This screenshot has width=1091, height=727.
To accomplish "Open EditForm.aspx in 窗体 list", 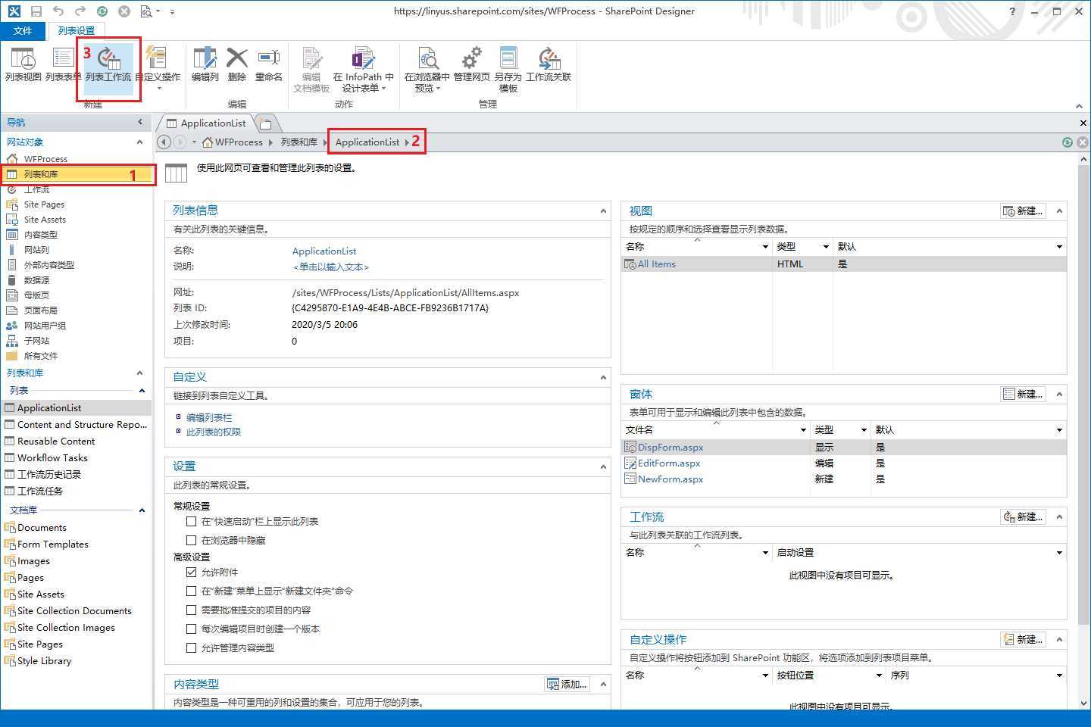I will click(669, 463).
